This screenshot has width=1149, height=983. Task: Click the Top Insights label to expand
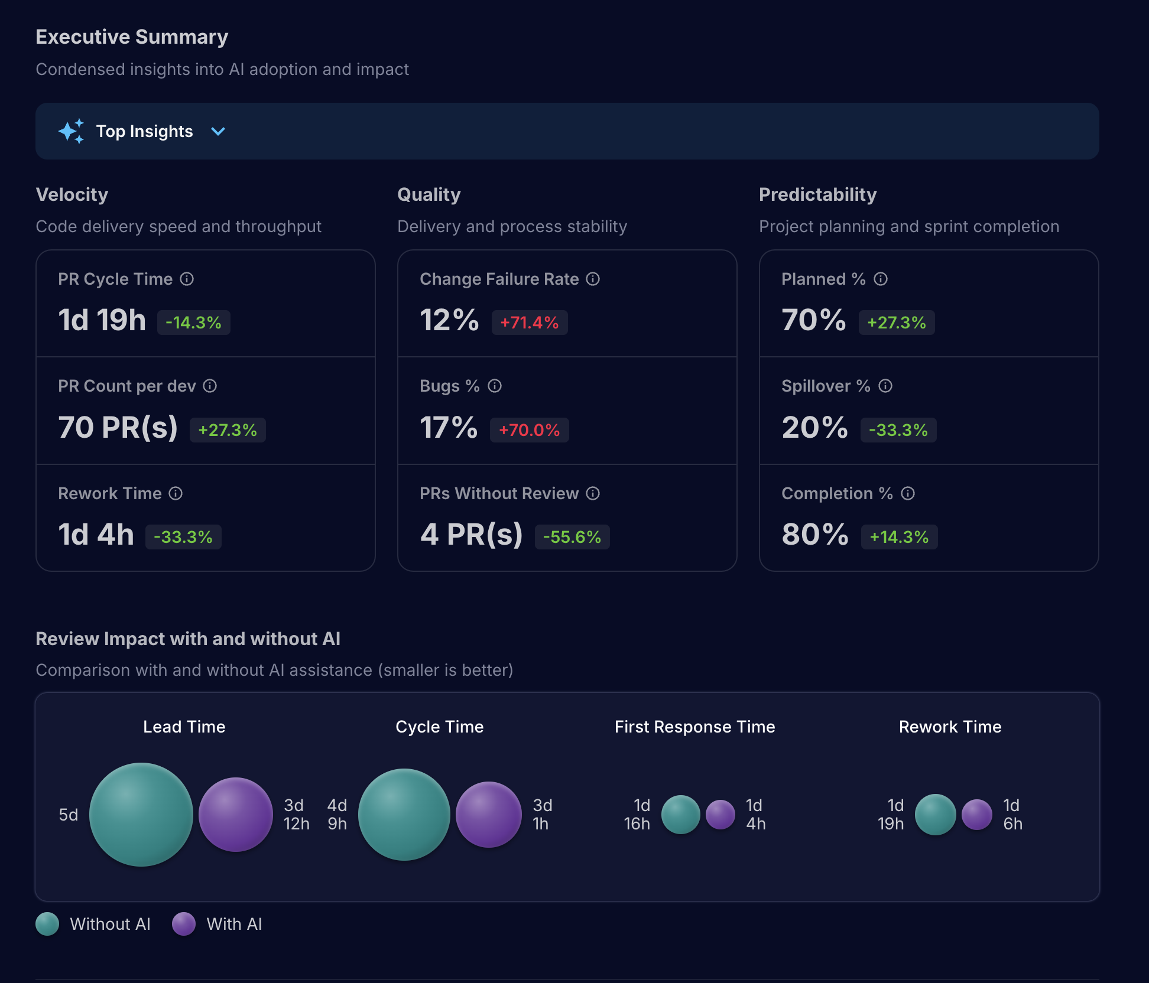tap(144, 131)
